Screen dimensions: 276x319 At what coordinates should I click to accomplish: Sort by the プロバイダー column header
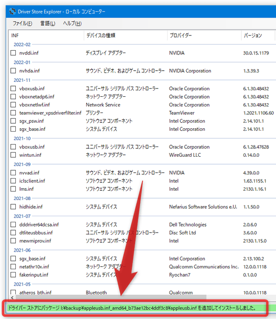tap(204, 35)
